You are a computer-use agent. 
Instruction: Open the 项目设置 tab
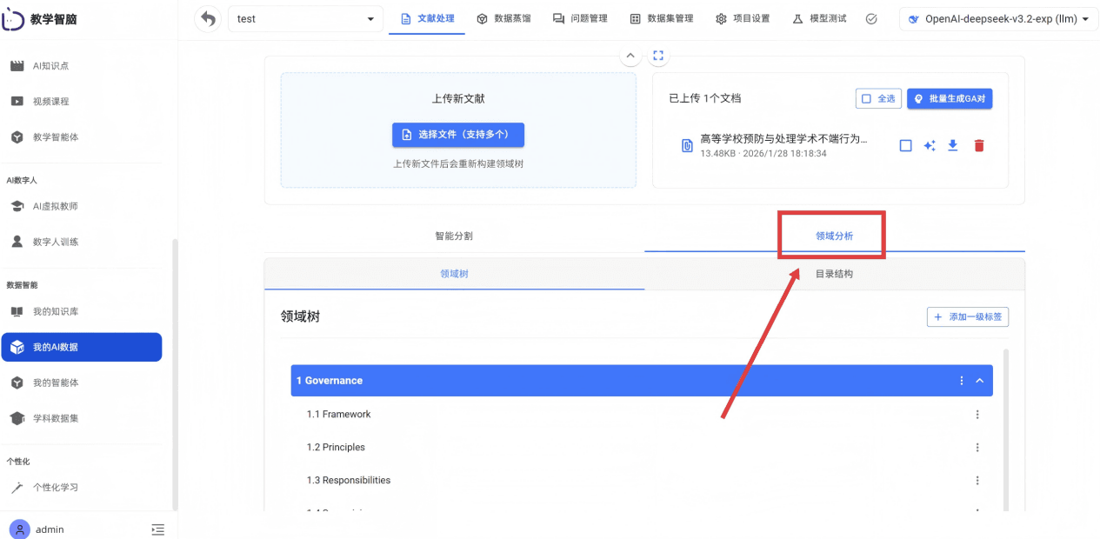(x=743, y=18)
